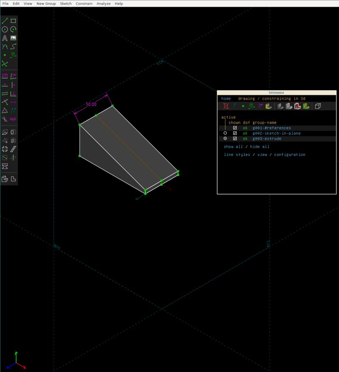Click the Toggle Construction tool icon
The width and height of the screenshot is (339, 372).
point(13,55)
